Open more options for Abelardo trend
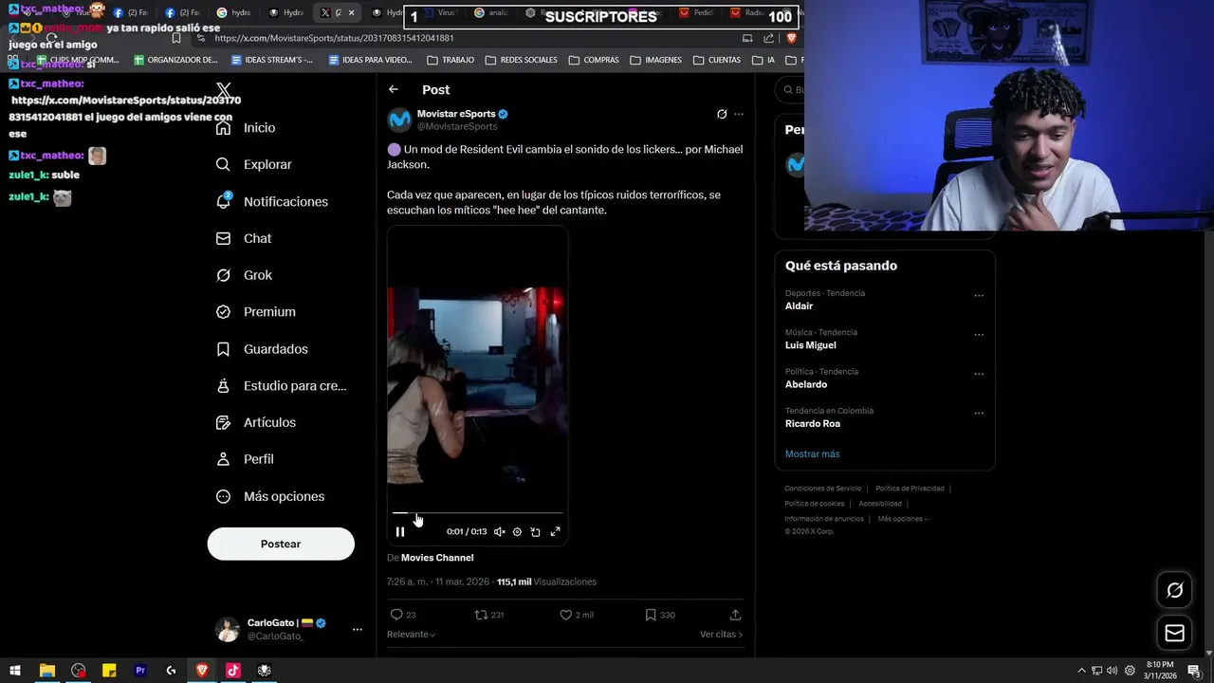 [979, 374]
